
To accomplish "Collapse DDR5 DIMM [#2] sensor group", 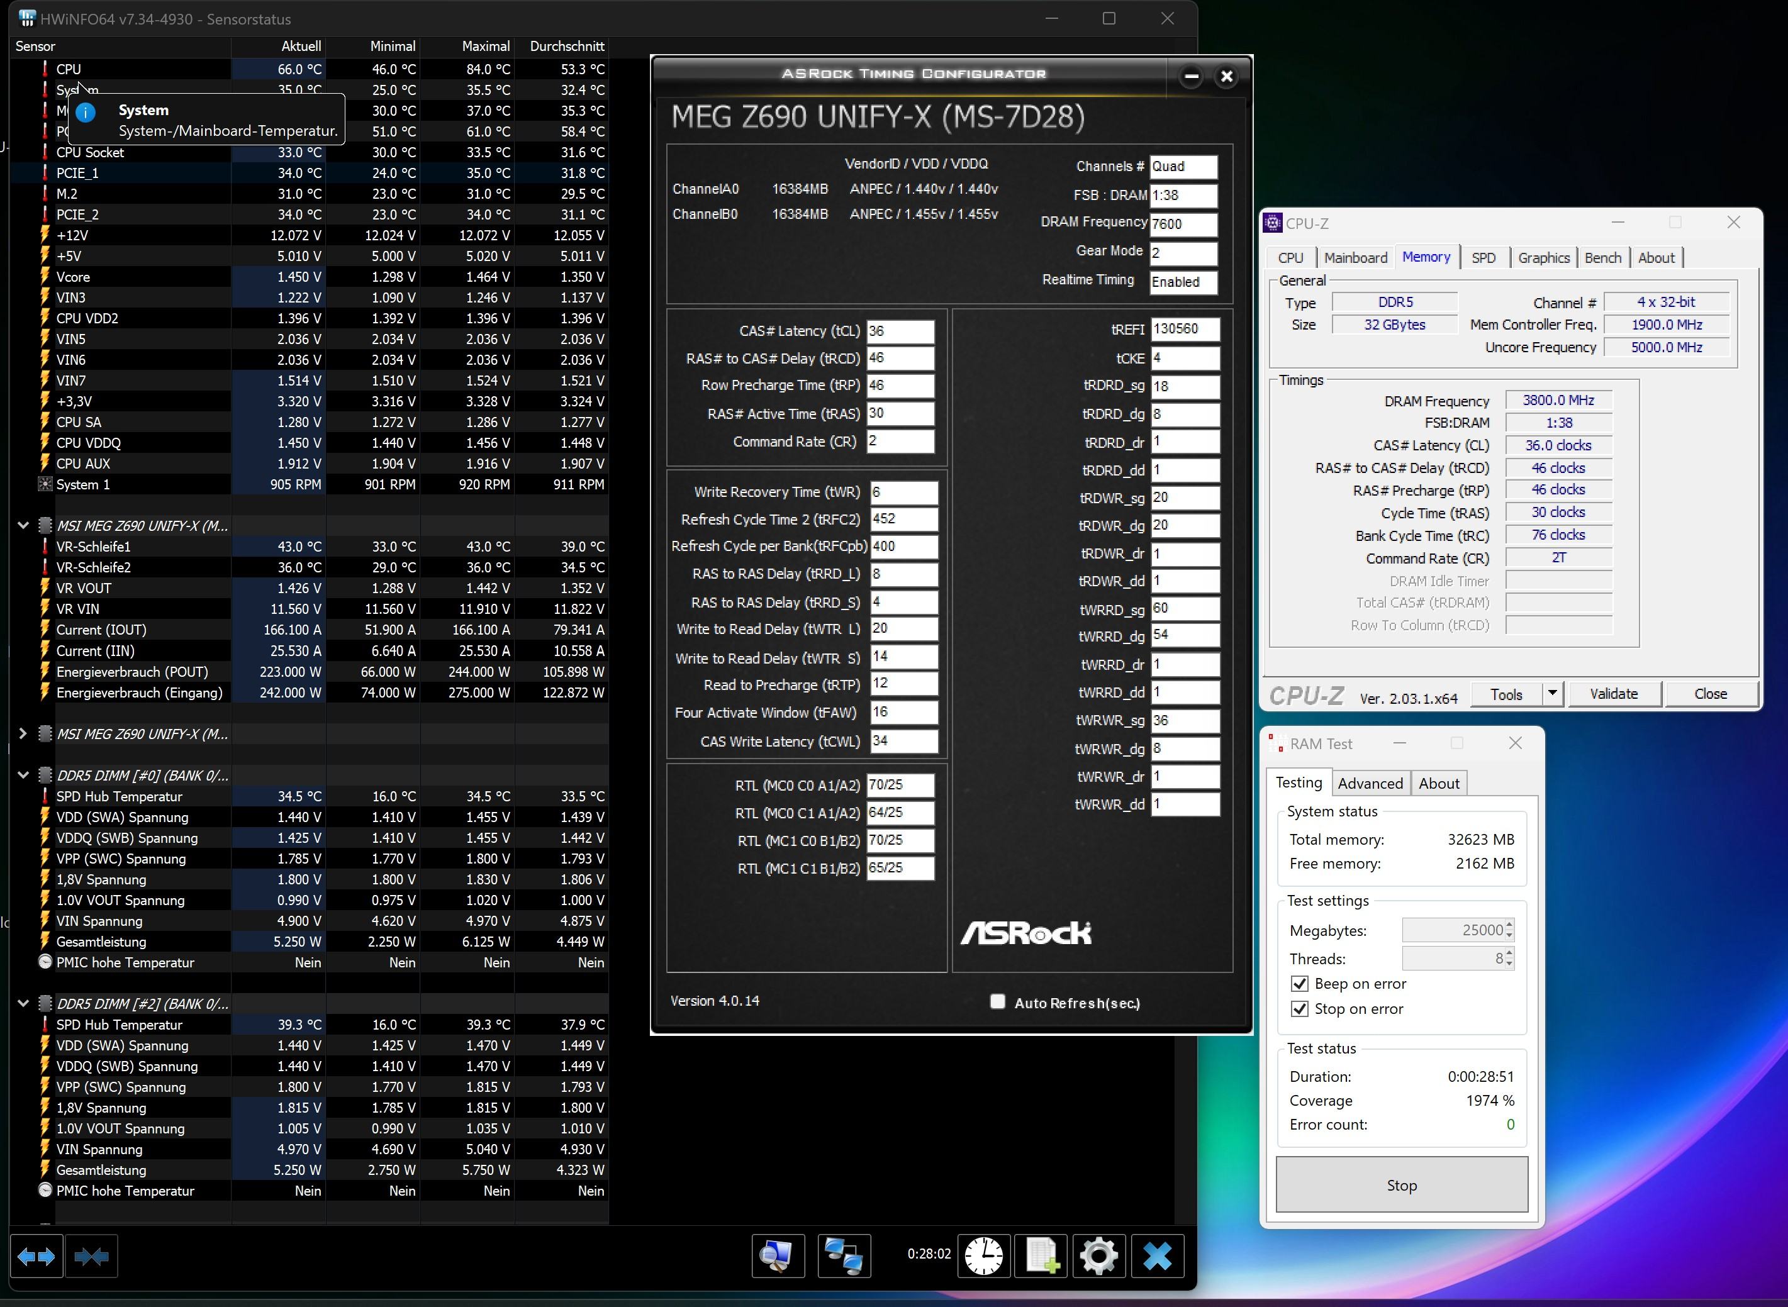I will [x=23, y=1003].
